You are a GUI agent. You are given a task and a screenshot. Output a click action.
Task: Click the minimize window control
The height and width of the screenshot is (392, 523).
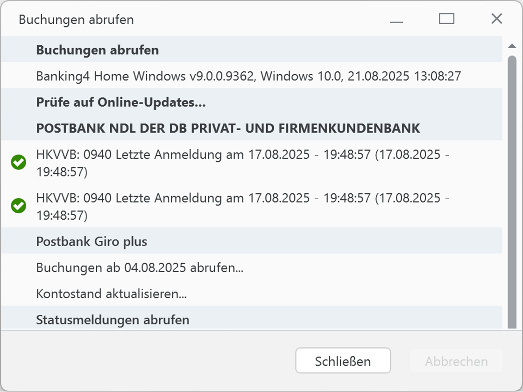point(396,20)
